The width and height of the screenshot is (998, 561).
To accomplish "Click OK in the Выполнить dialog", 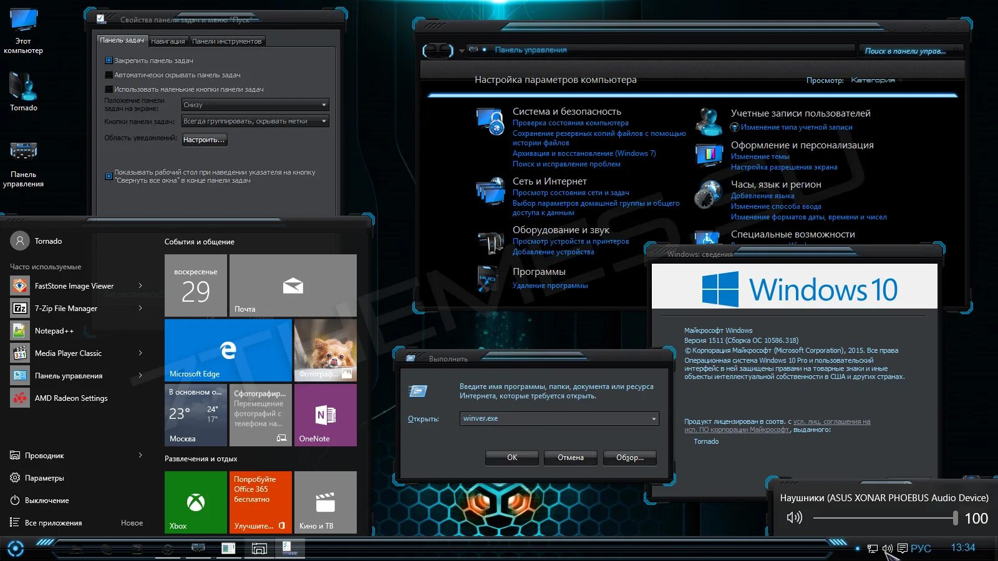I will (512, 458).
